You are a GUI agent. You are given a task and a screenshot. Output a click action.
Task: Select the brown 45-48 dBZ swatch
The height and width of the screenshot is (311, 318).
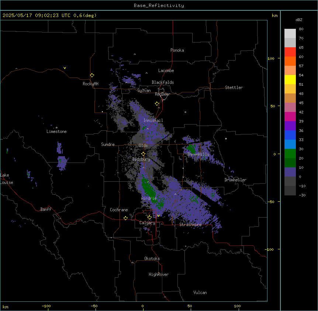coord(290,98)
